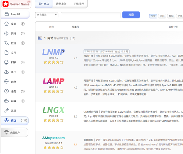This screenshot has height=154, width=183.
Task: Click the lamp-4.0 name label
Action: (54, 87)
